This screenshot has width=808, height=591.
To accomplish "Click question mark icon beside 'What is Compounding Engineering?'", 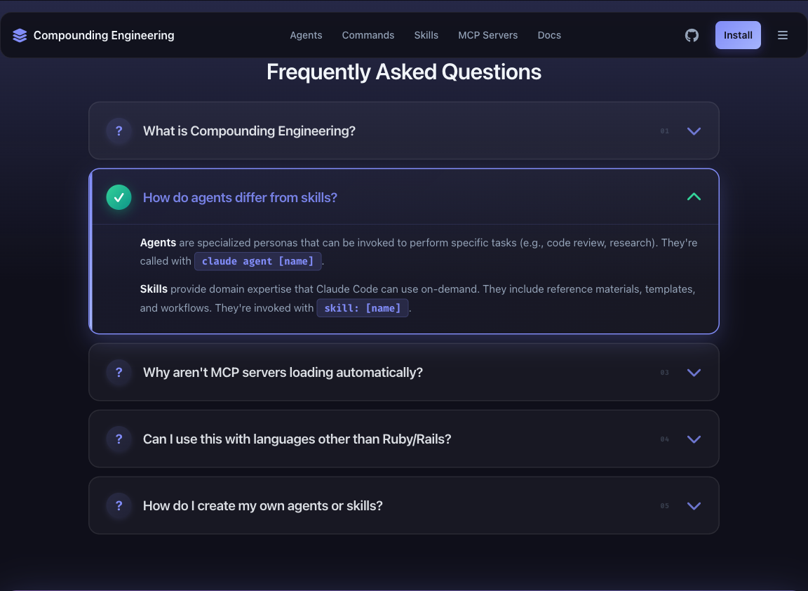I will (119, 131).
